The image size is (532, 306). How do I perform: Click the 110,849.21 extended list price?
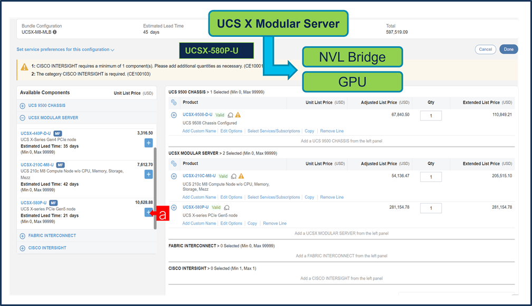point(502,115)
